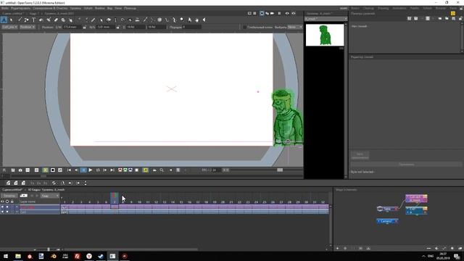This screenshot has width=464, height=261.
Task: Toggle red channel display
Action: [x=120, y=170]
